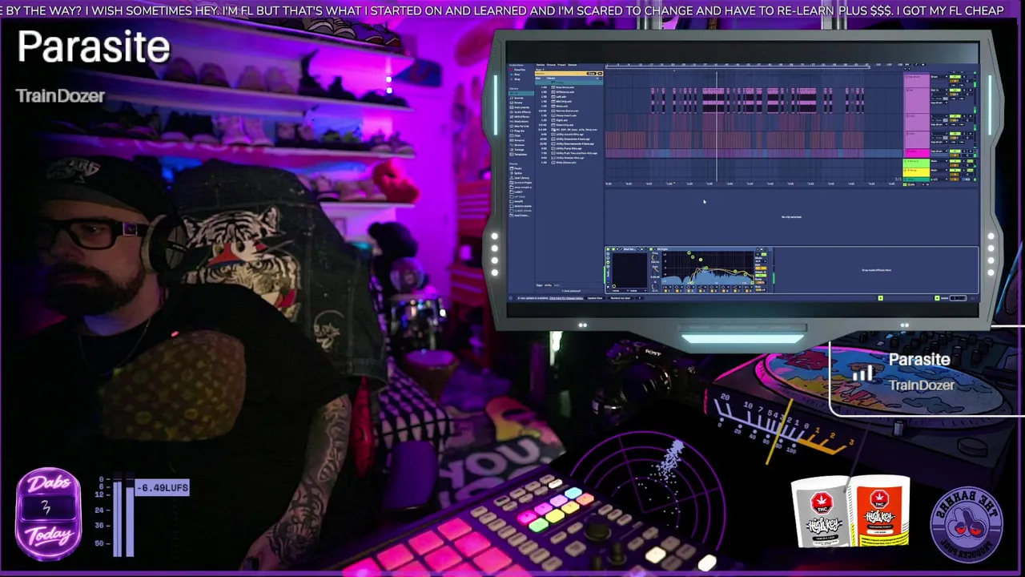This screenshot has width=1025, height=577.
Task: Switch to the Preset filter tab
Action: click(x=561, y=65)
